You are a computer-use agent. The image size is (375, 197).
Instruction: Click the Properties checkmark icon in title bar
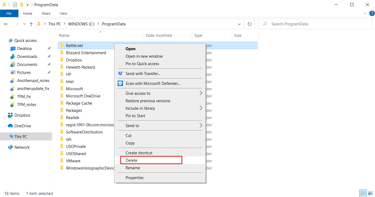[x=15, y=5]
